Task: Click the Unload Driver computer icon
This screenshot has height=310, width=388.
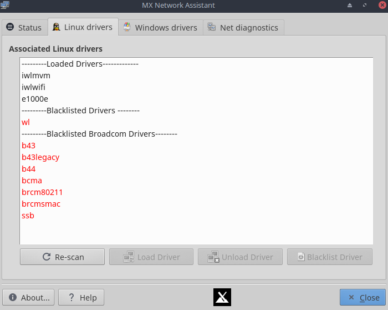Action: [213, 257]
